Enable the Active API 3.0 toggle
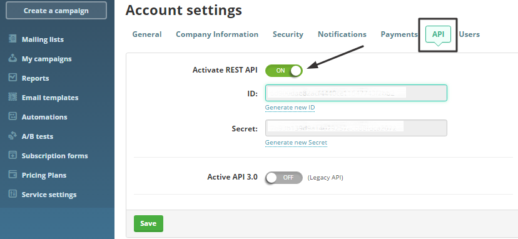Screen dimensions: 518x239 pyautogui.click(x=284, y=178)
